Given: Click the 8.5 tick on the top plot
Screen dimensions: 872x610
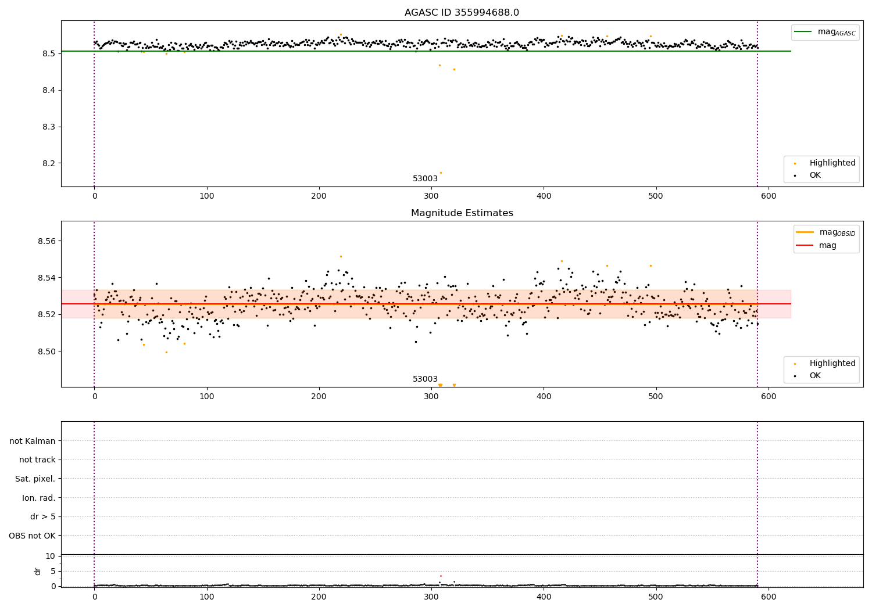Looking at the screenshot, I should [48, 53].
